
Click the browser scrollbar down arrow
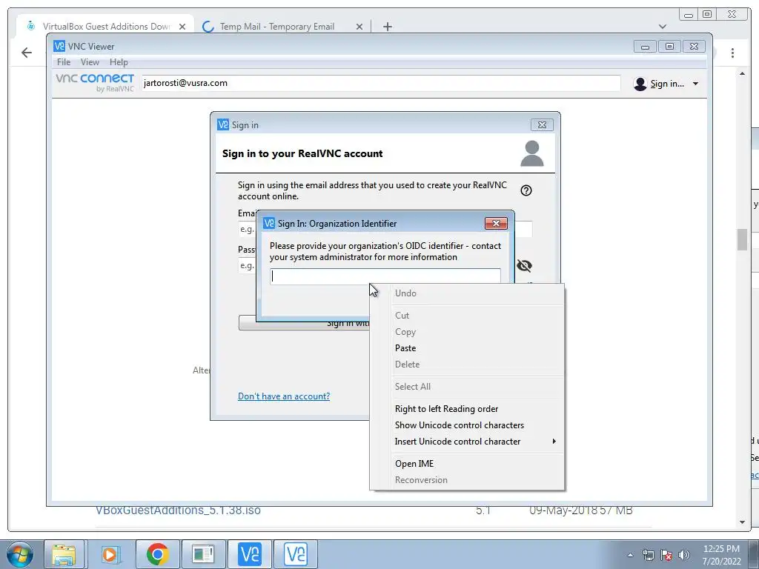(743, 522)
